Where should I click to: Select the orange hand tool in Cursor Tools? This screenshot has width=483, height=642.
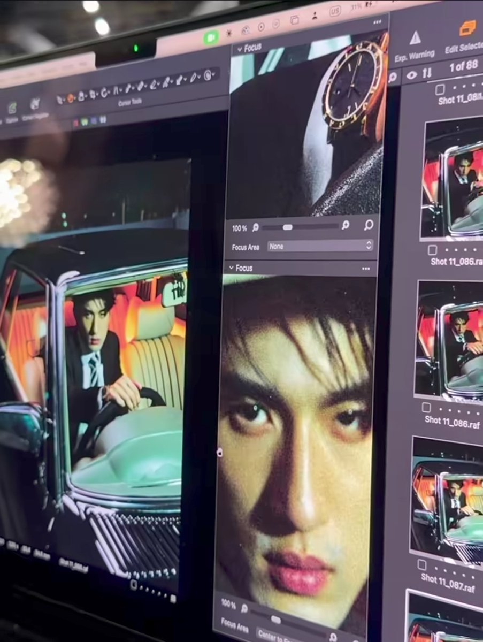point(71,98)
